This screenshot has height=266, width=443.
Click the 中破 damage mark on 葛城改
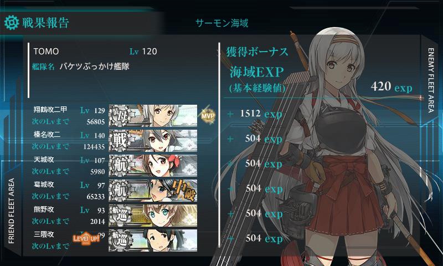[184, 190]
